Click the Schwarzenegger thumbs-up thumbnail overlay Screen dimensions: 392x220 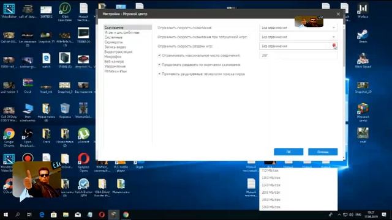coord(37,180)
